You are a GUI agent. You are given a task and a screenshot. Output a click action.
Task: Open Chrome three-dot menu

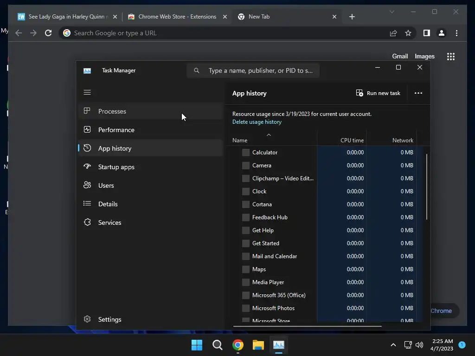pyautogui.click(x=456, y=33)
